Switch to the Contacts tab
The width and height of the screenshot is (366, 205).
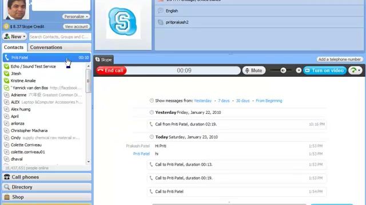click(x=14, y=47)
